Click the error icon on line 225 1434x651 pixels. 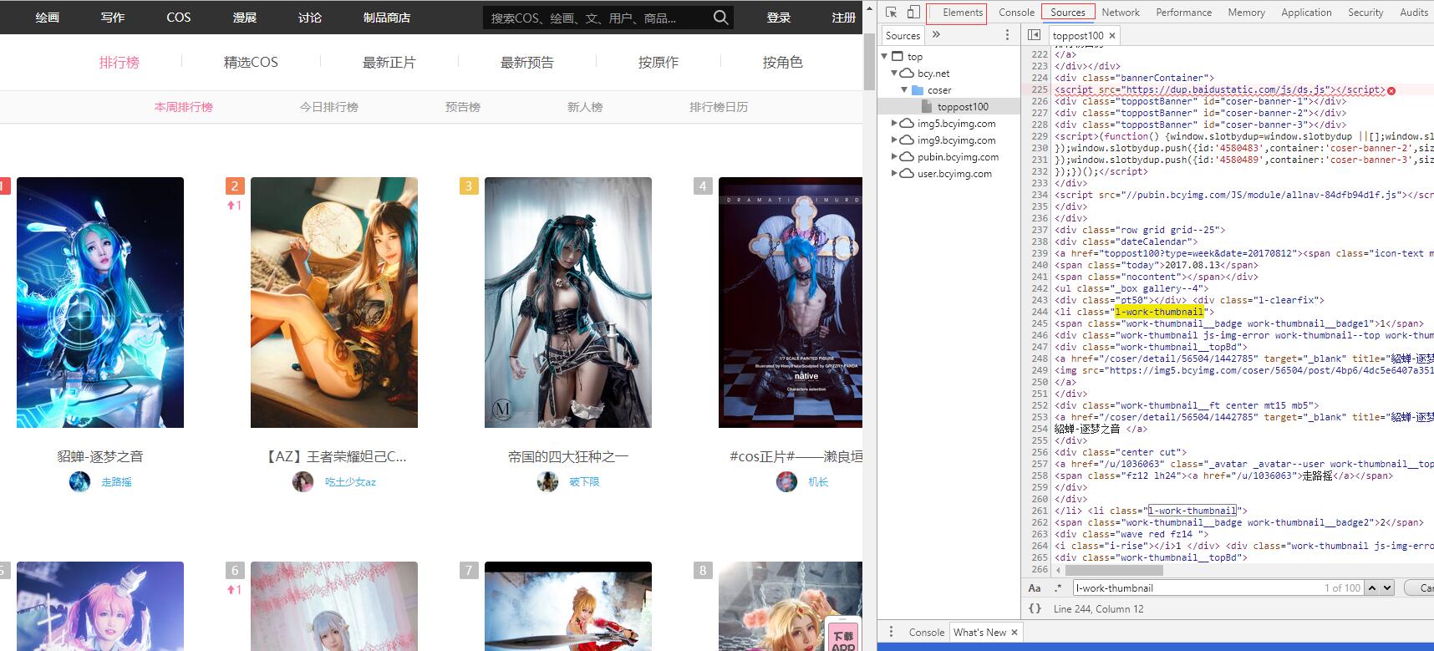tap(1391, 90)
